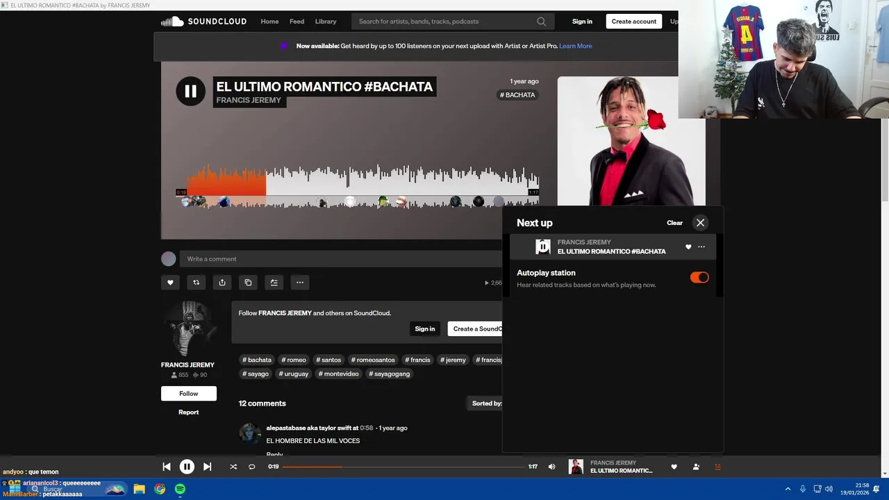Screen dimensions: 889x500
Task: Skip to next track in bottom player
Action: [x=207, y=467]
